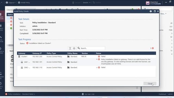
Task: Open Security Policies in left sidebar
Action: pyautogui.click(x=2, y=28)
